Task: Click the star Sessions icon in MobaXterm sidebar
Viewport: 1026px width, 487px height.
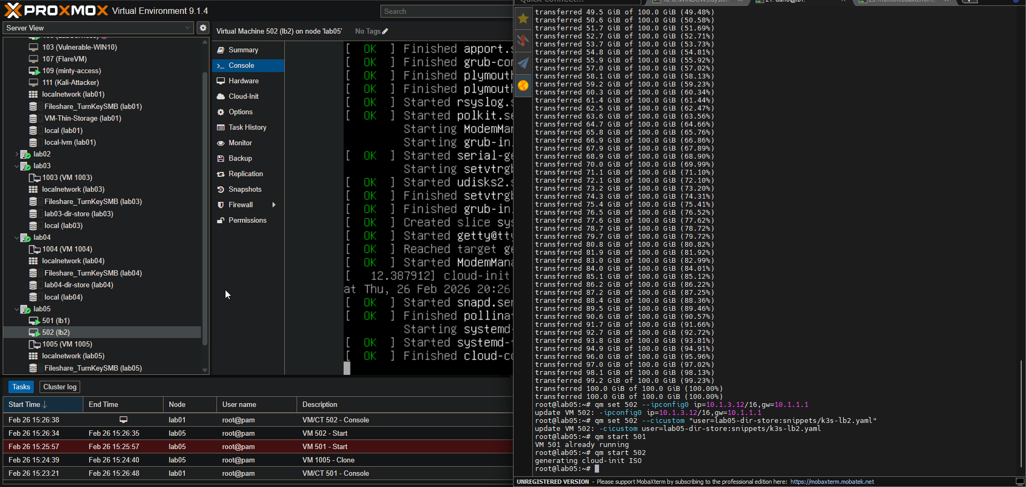Action: coord(523,19)
